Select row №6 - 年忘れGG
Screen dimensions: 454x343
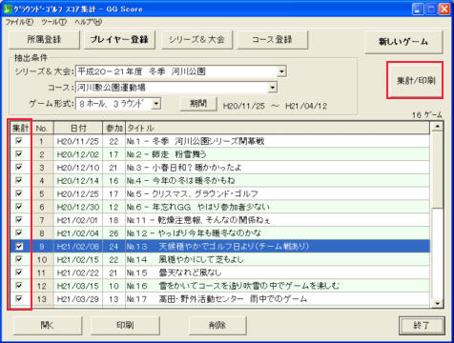220,207
